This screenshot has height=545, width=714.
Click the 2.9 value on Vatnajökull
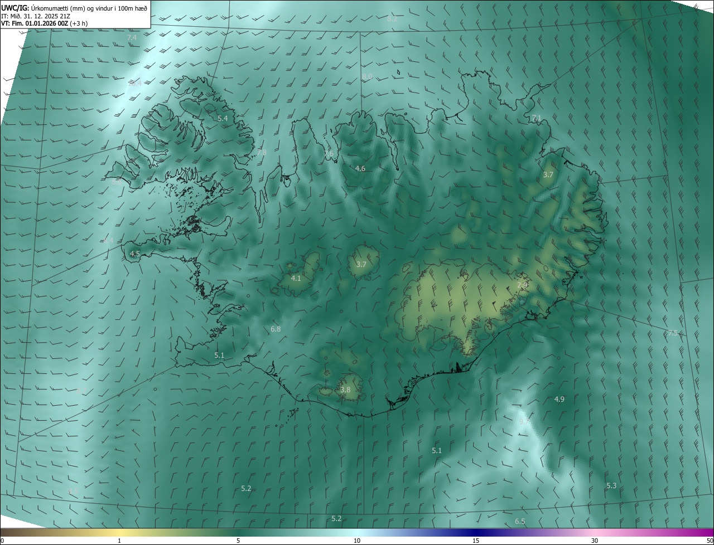[x=522, y=285]
